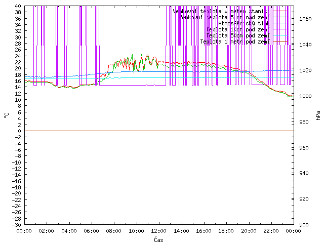The height and width of the screenshot is (243, 324).
Task: Click the brown line sample for 1 metr pod zemí
Action: tap(280, 42)
